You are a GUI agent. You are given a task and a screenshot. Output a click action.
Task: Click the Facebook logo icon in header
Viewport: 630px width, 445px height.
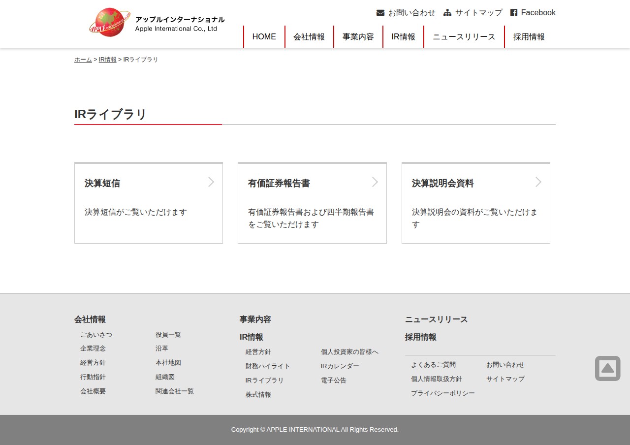coord(514,13)
